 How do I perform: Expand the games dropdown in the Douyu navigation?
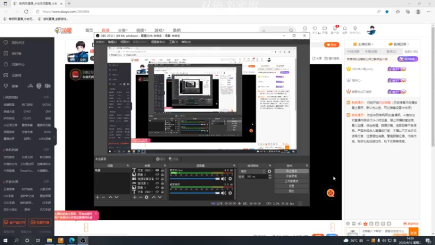pos(159,30)
